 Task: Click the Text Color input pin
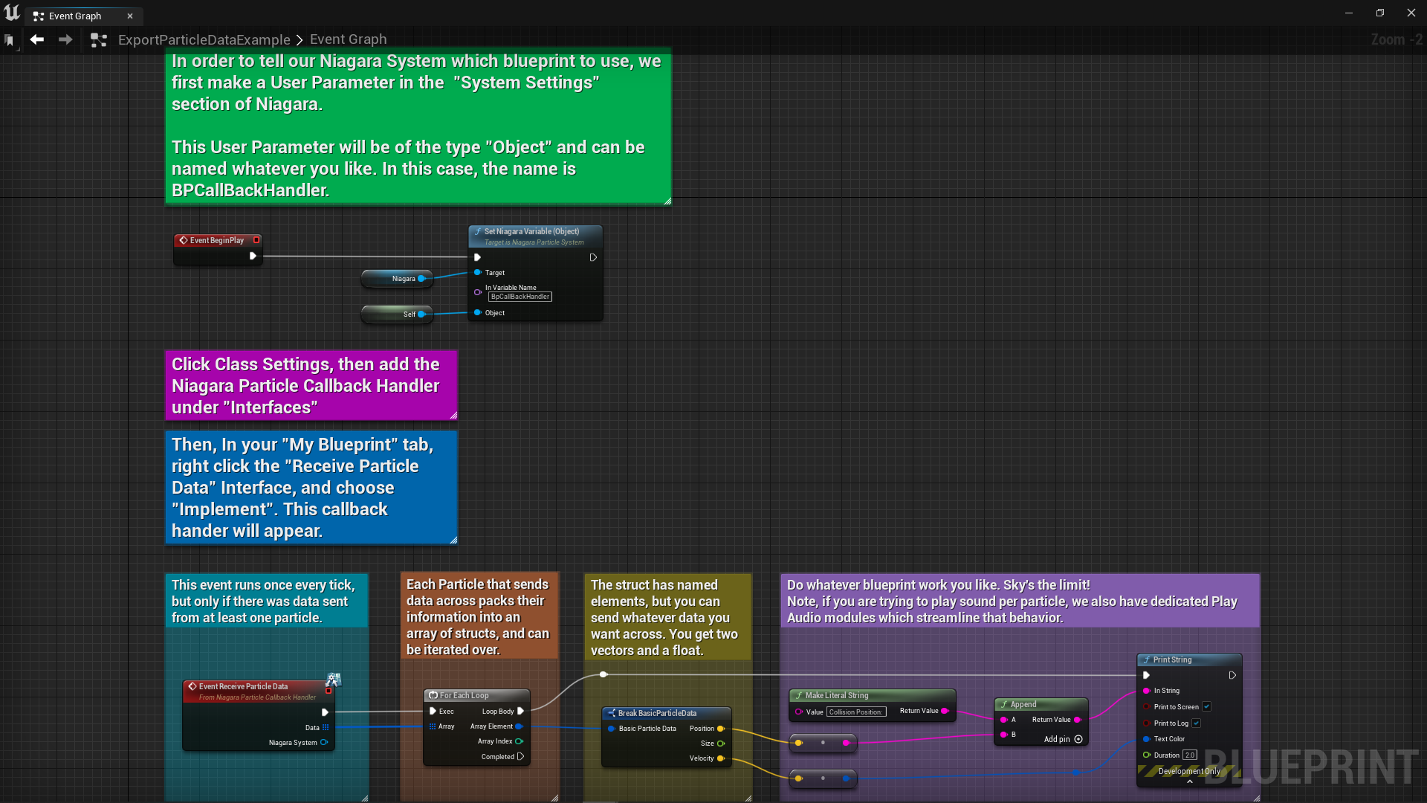pyautogui.click(x=1146, y=739)
